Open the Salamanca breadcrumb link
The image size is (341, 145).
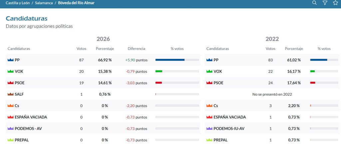44,3
